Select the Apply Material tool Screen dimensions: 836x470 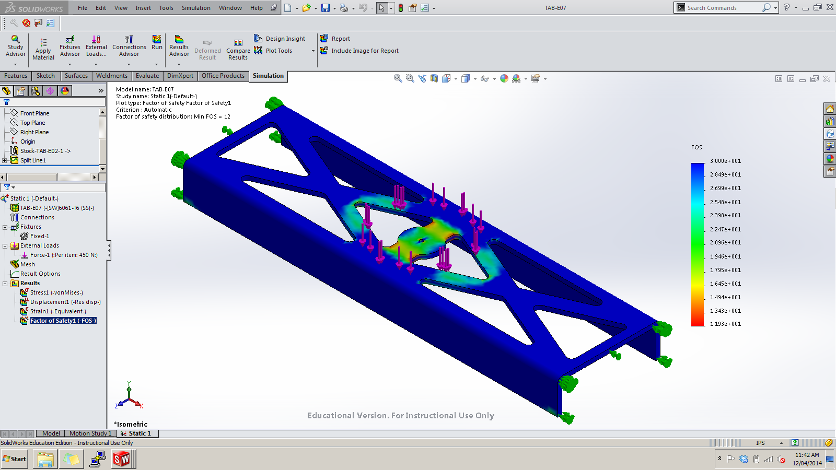click(43, 47)
